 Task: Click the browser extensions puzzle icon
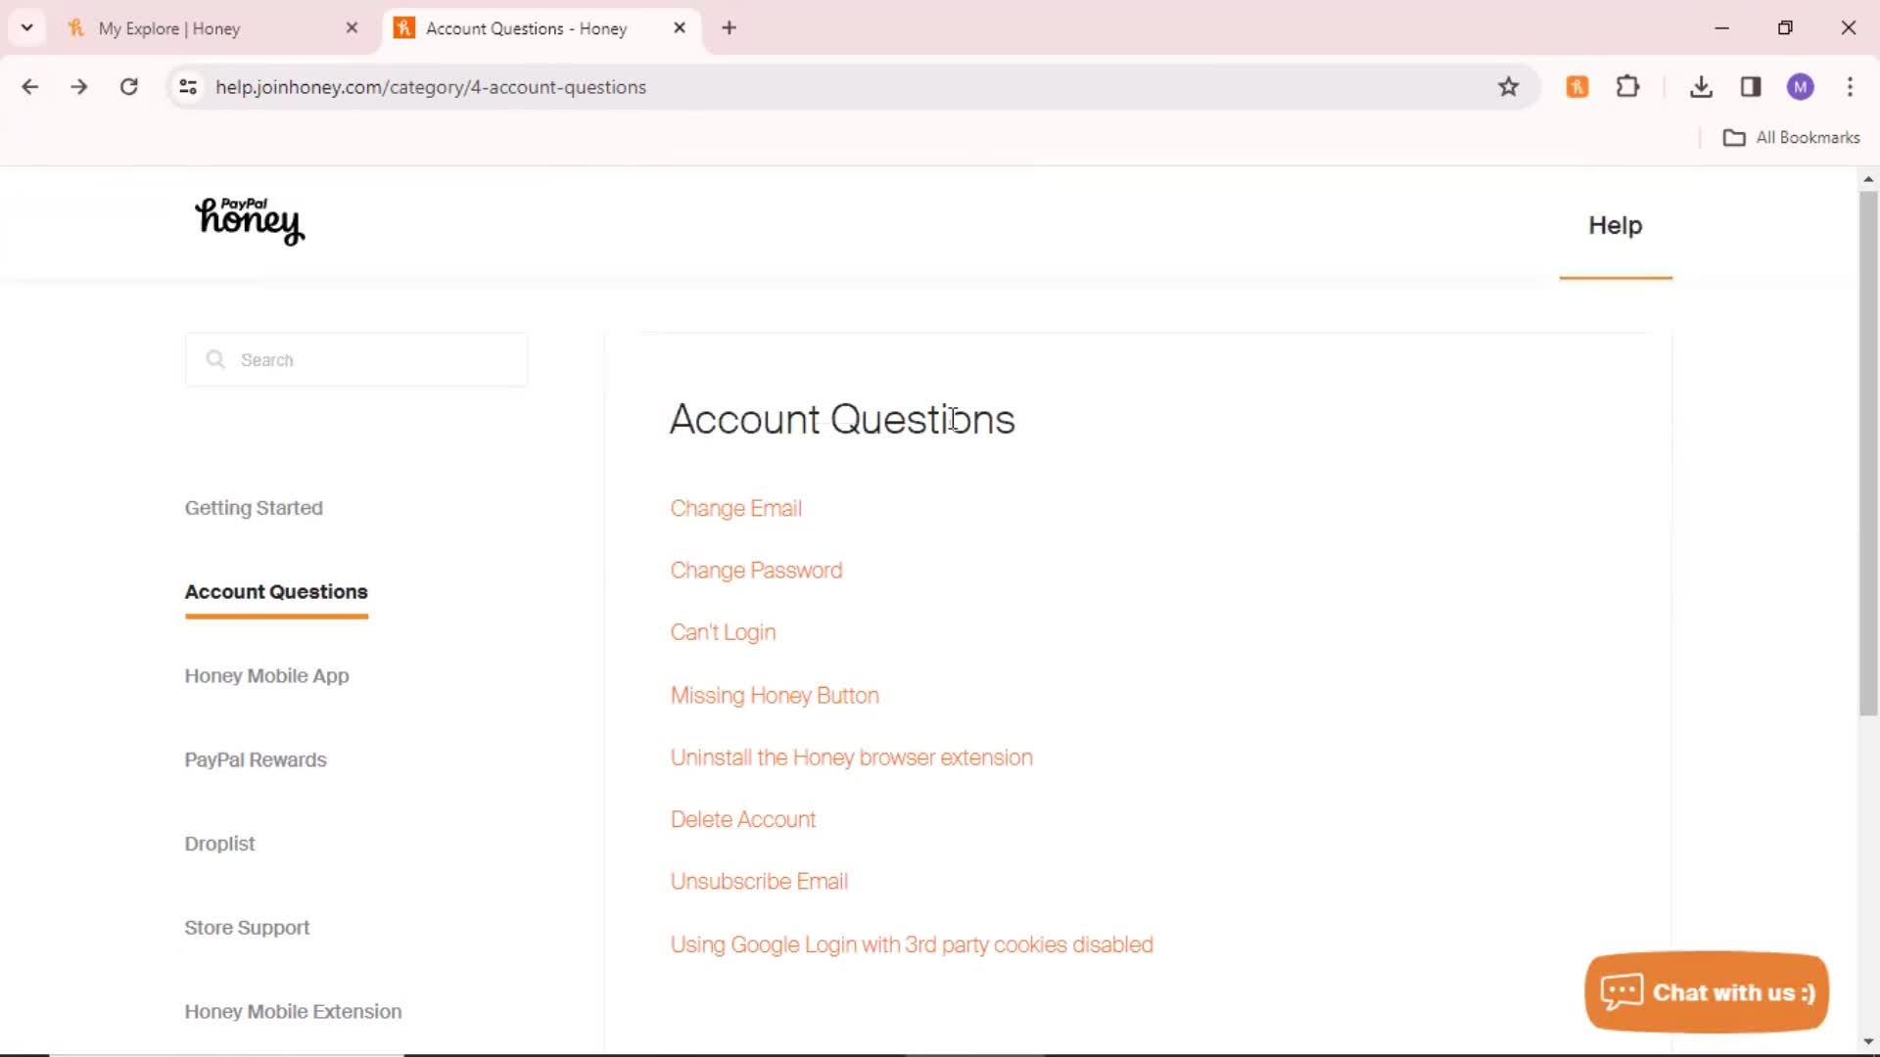(x=1629, y=86)
